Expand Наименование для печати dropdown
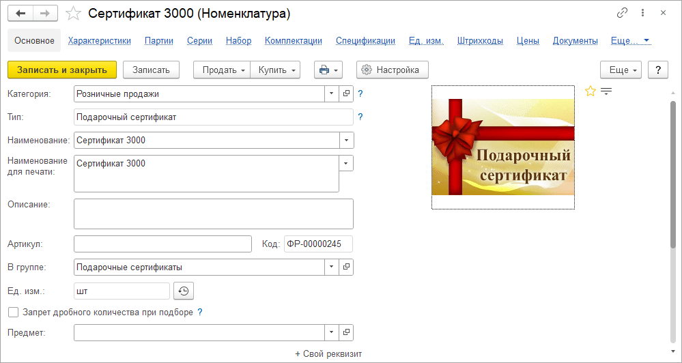This screenshot has height=363, width=682. [346, 164]
